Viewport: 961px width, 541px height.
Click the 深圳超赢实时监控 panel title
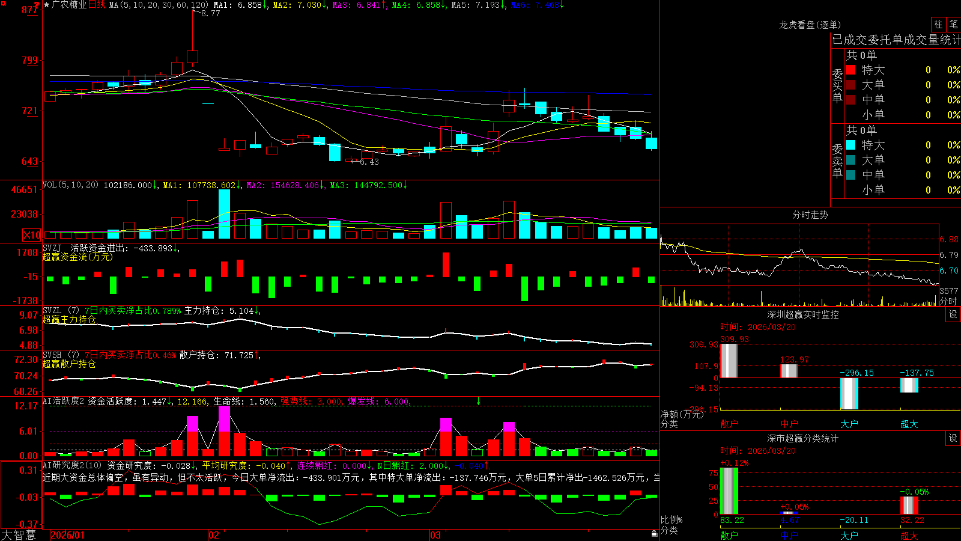(802, 314)
